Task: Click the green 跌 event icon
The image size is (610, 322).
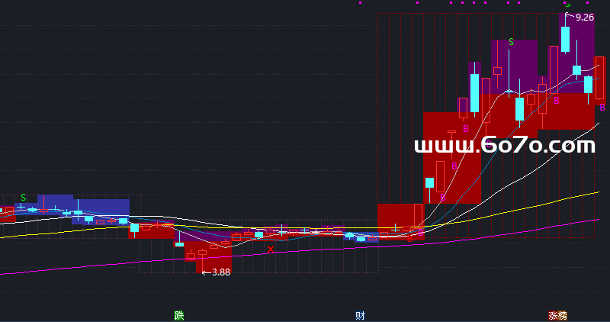Action: tap(179, 315)
